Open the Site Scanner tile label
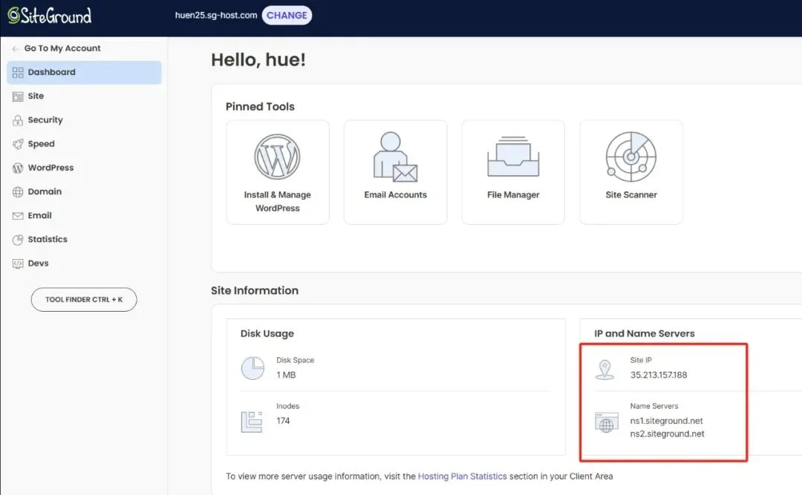This screenshot has width=802, height=495. tap(631, 195)
